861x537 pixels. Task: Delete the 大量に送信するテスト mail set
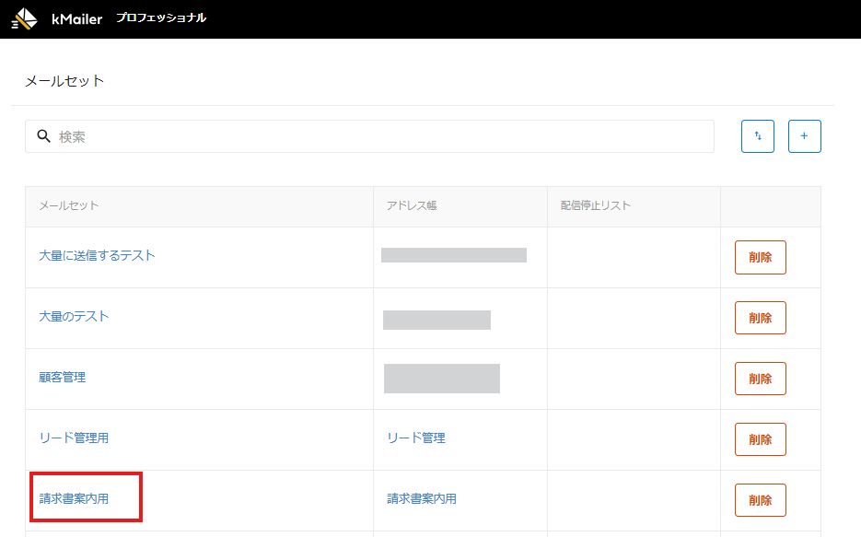click(x=760, y=258)
